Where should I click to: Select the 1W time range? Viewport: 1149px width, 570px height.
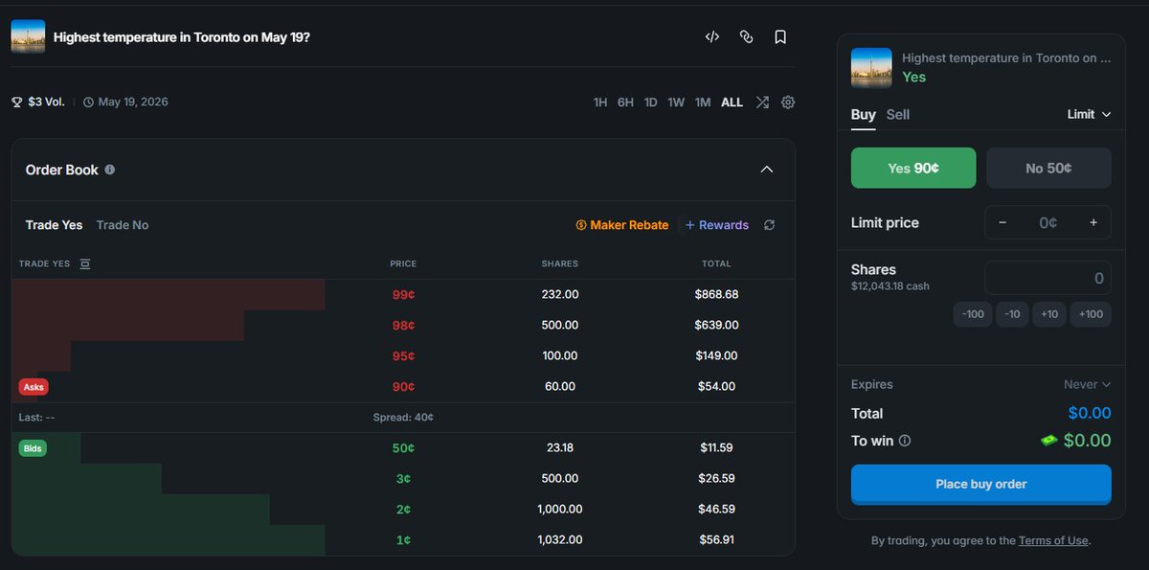pyautogui.click(x=676, y=103)
